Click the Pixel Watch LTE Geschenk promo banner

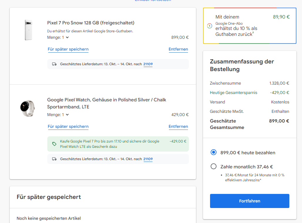118,144
